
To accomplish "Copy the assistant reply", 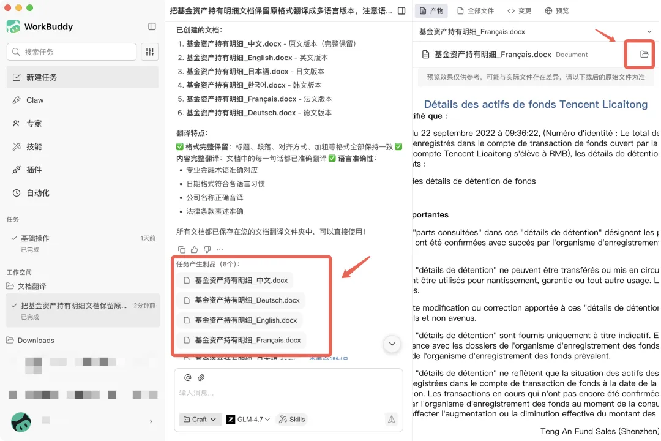I will click(182, 249).
